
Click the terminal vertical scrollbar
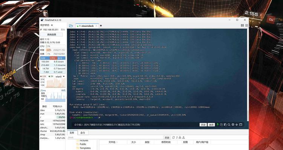248,75
